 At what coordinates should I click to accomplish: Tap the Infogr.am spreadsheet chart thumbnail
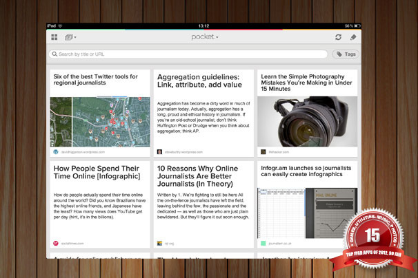pyautogui.click(x=308, y=213)
